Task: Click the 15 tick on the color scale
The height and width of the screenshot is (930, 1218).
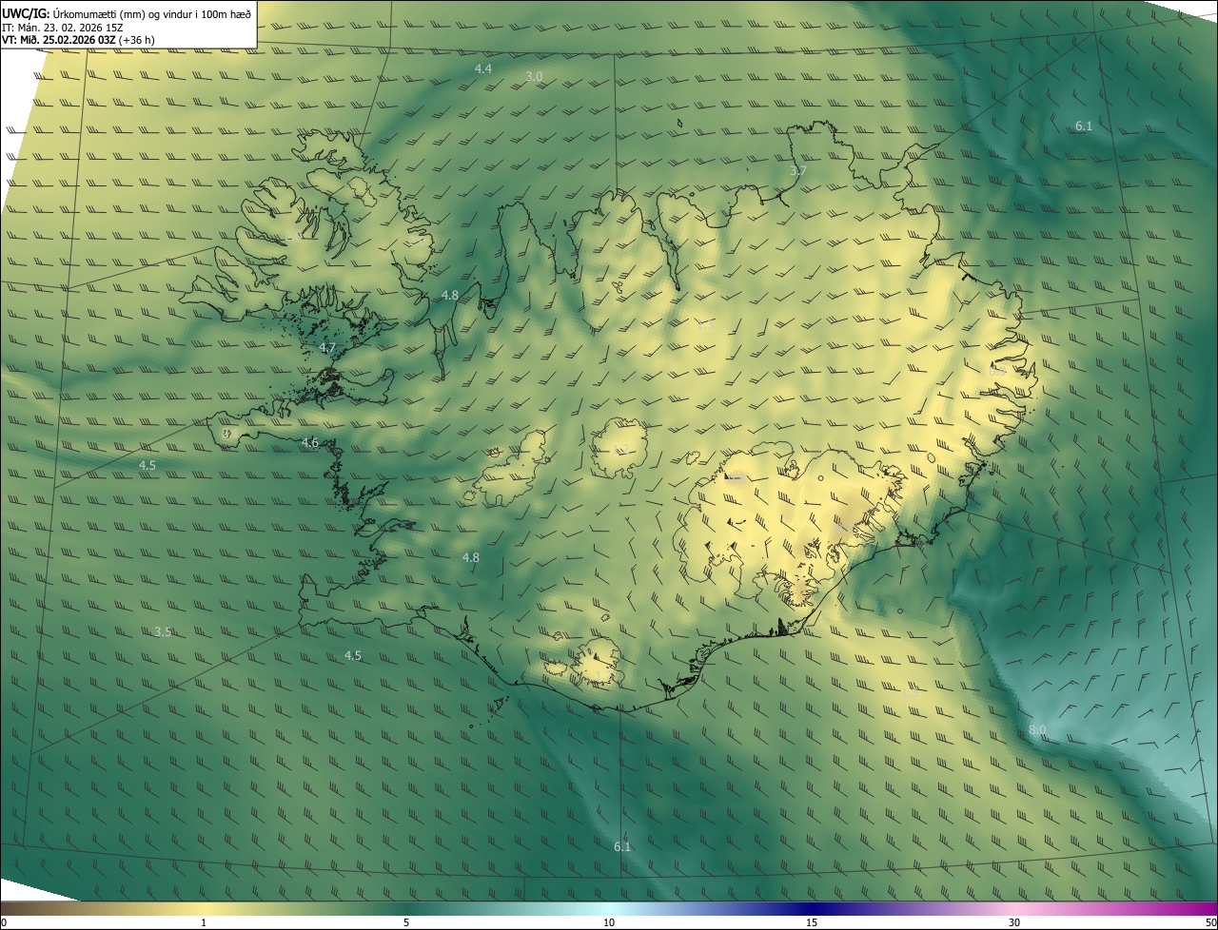Action: pos(812,922)
